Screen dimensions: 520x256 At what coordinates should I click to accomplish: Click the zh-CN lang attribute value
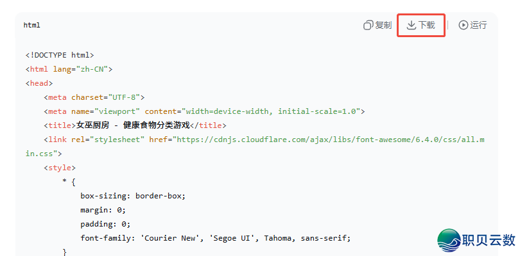click(92, 69)
